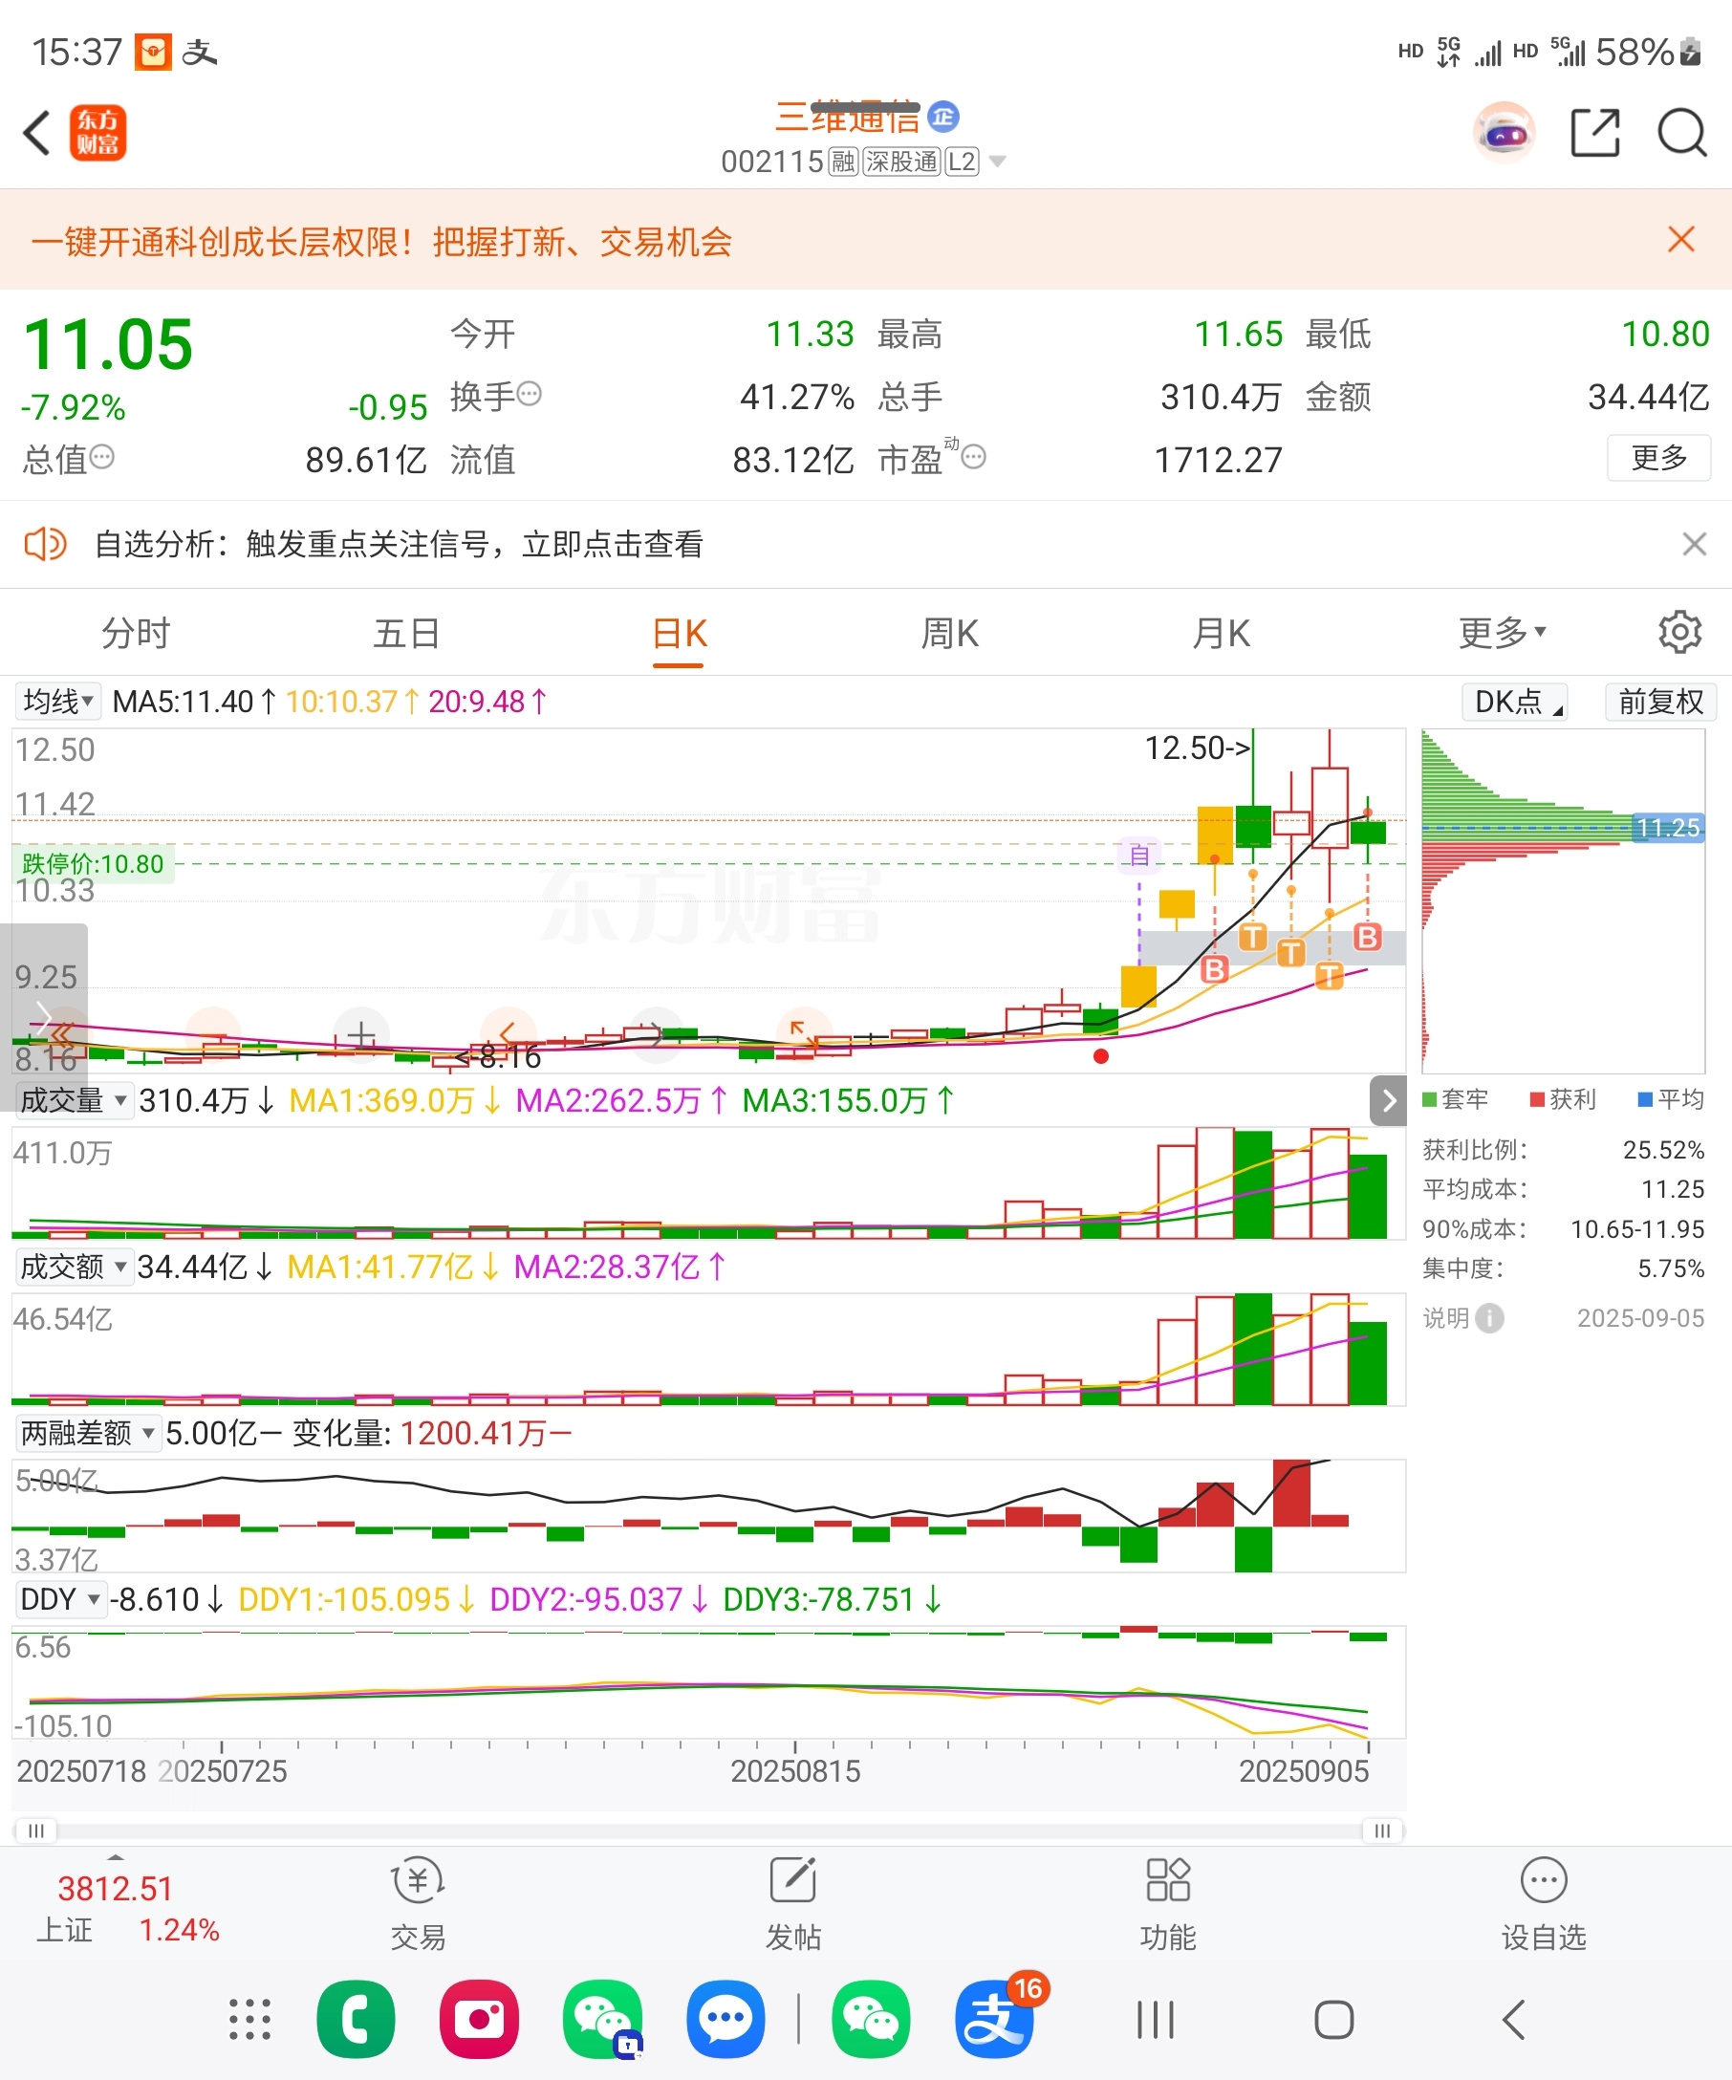The width and height of the screenshot is (1732, 2080).
Task: Open chart settings gear icon
Action: pyautogui.click(x=1679, y=632)
